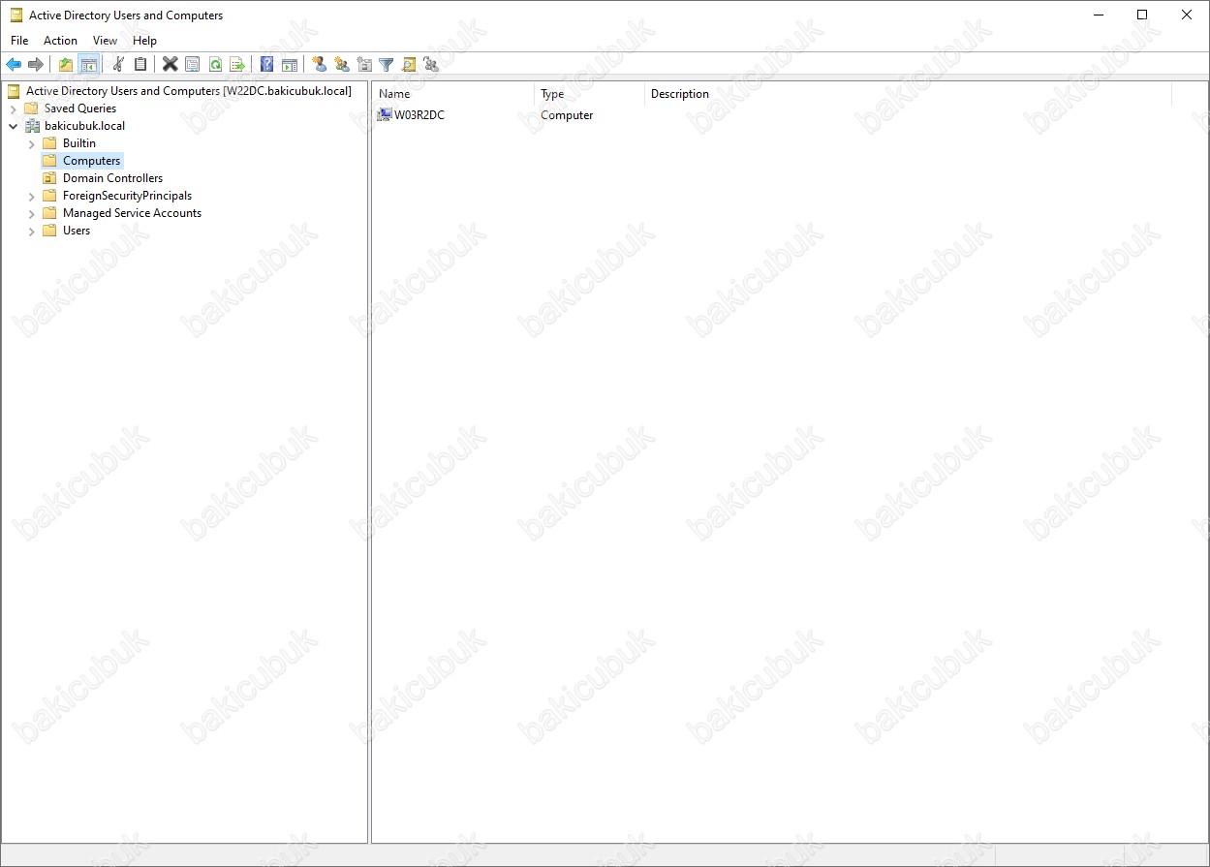Click the clipboard Paste toolbar icon
Viewport: 1210px width, 867px height.
[x=140, y=64]
